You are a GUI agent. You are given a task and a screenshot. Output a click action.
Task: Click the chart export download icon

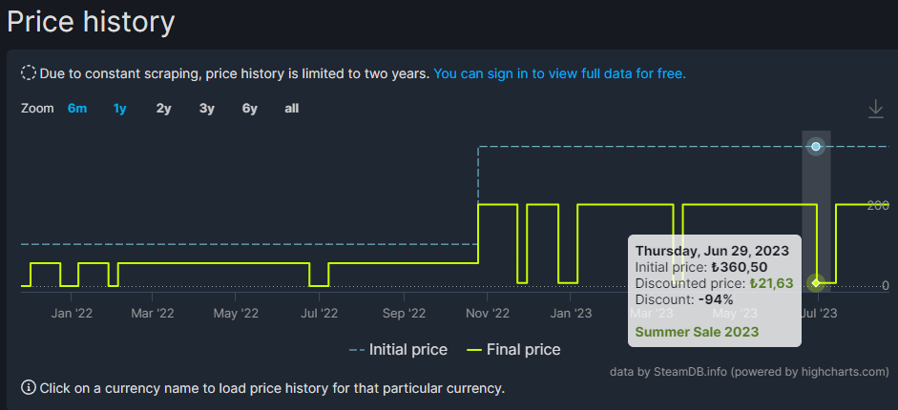[x=876, y=110]
